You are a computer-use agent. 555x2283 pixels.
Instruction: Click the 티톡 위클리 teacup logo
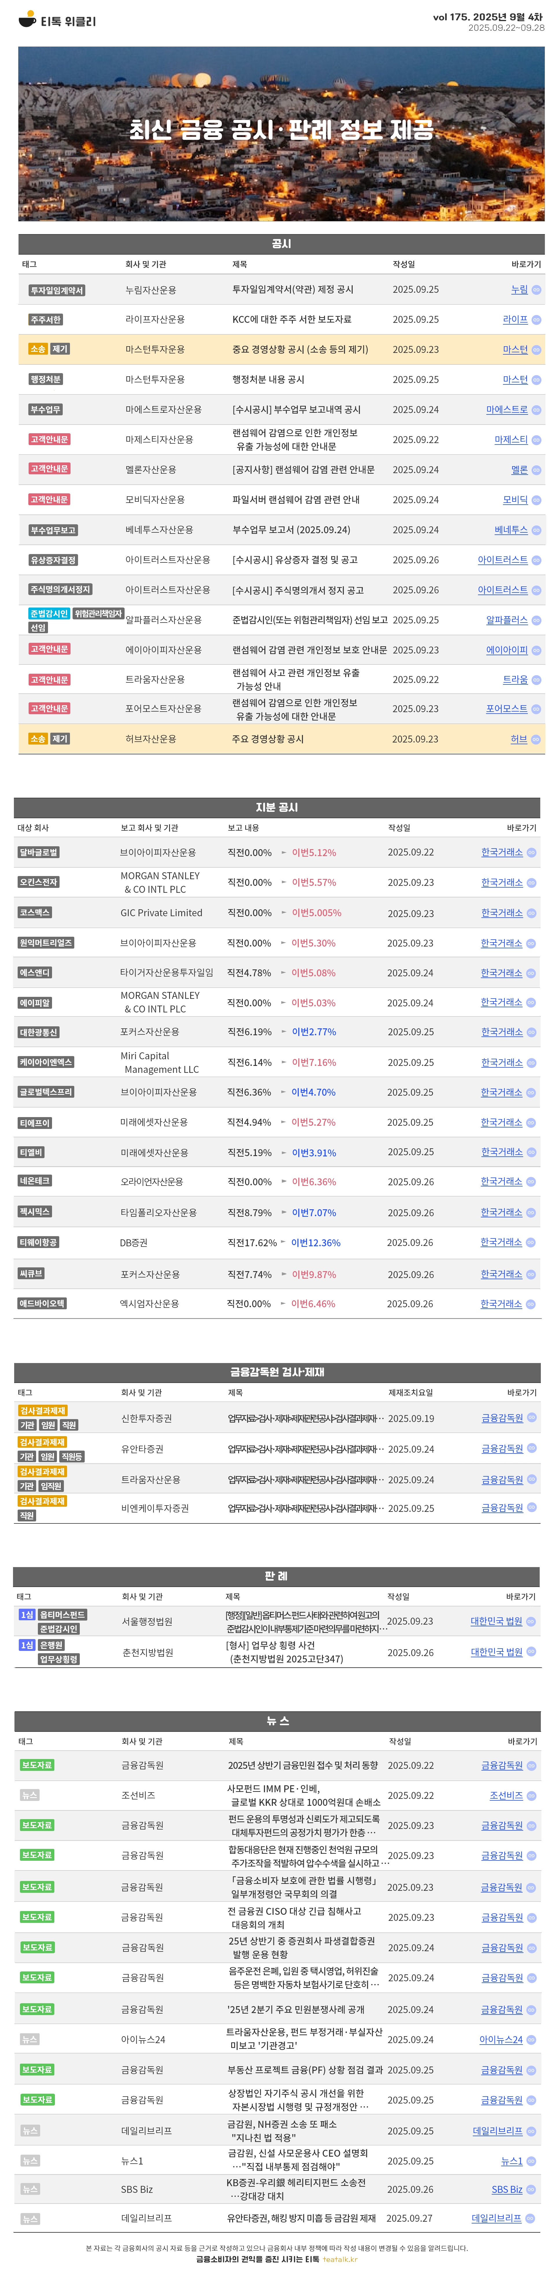click(x=27, y=19)
